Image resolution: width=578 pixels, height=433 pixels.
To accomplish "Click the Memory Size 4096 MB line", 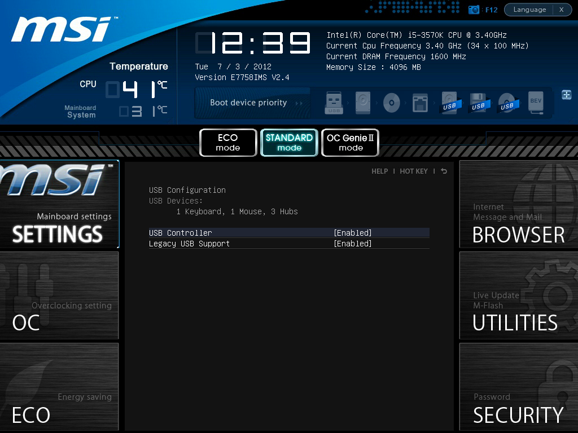I will click(x=374, y=67).
